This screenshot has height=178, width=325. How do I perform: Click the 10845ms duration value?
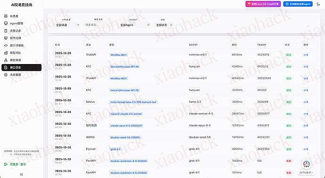238,125
